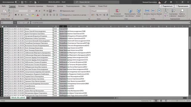Open Сортировка и фильтр menu
This screenshot has height=107, width=191.
[x=173, y=13]
